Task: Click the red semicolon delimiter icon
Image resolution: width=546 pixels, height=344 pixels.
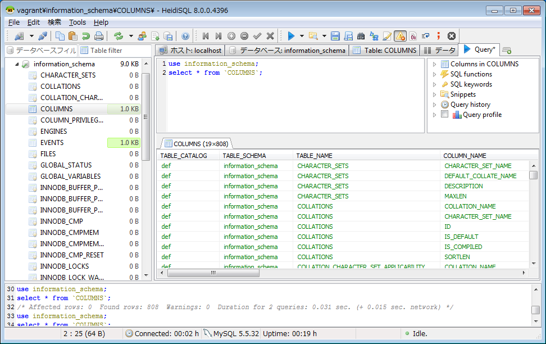Action: (x=438, y=36)
